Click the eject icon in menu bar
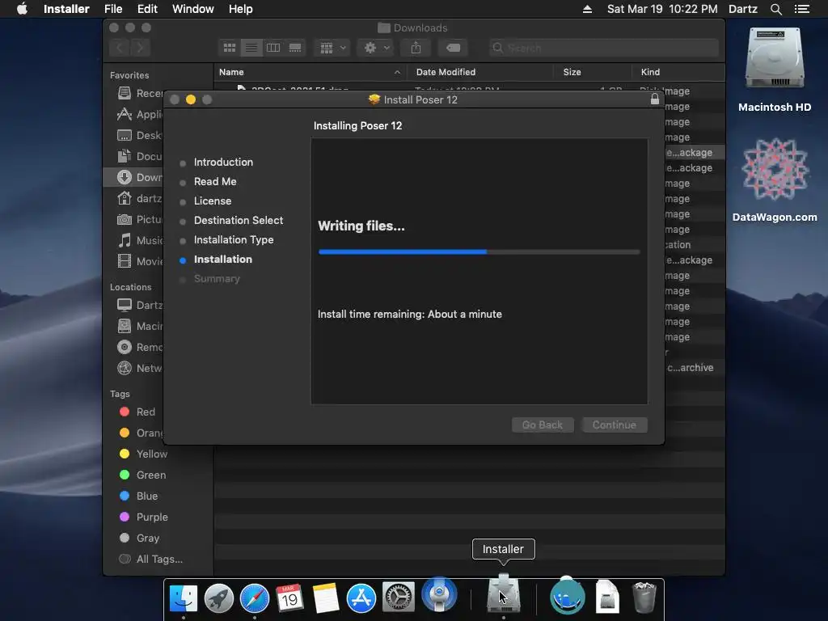The height and width of the screenshot is (621, 828). pos(587,9)
